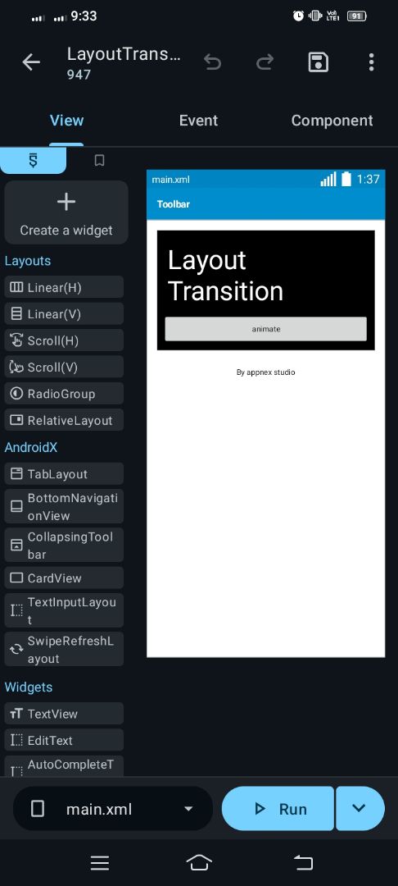
Task: Tap the Run button
Action: click(x=278, y=809)
